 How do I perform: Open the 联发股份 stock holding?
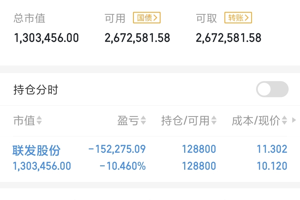tap(36, 150)
